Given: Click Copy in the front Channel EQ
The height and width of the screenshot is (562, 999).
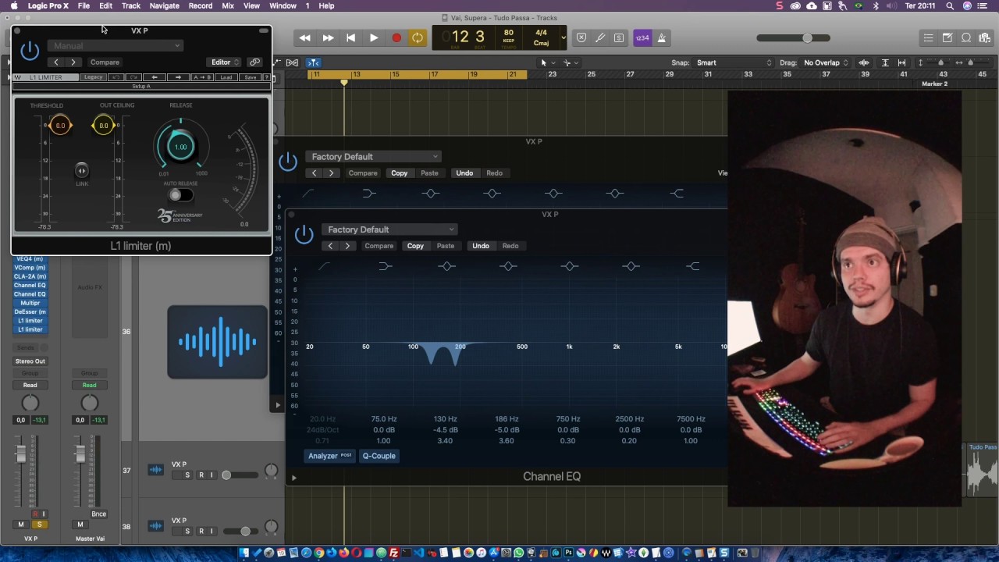Looking at the screenshot, I should [x=415, y=246].
